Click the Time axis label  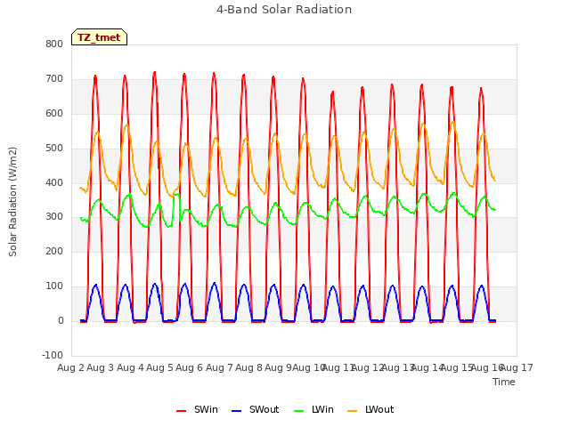(504, 382)
